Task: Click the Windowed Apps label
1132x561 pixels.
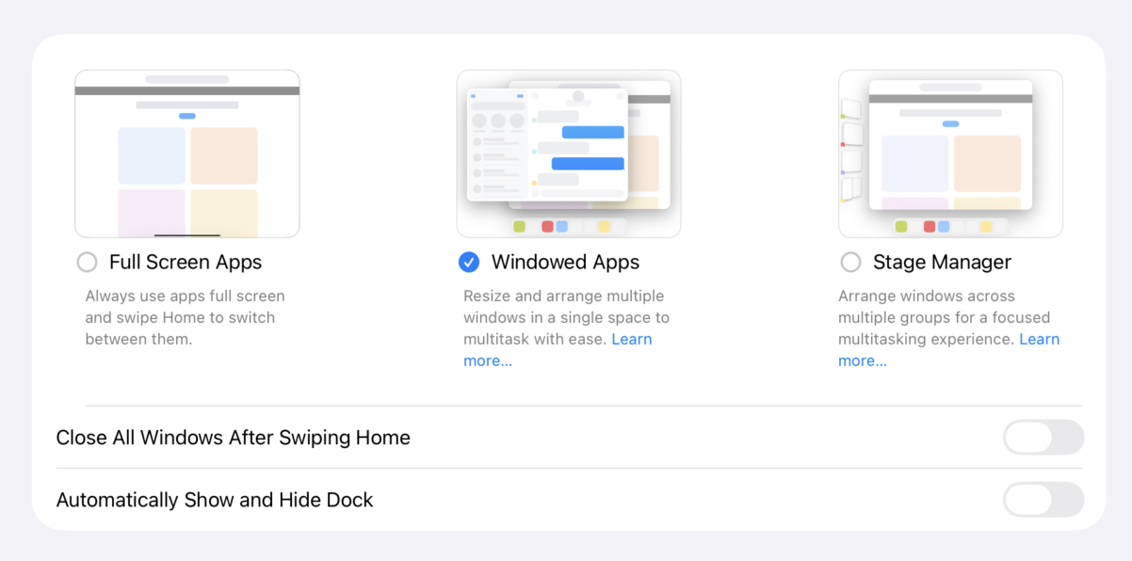Action: pos(565,263)
